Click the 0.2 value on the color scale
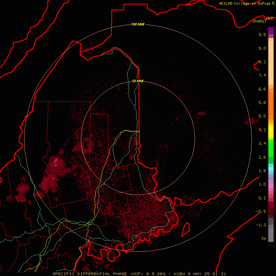 coord(262,198)
